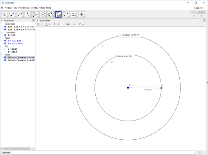
Task: Show number a = 45.81
Action: pyautogui.click(x=5, y=49)
